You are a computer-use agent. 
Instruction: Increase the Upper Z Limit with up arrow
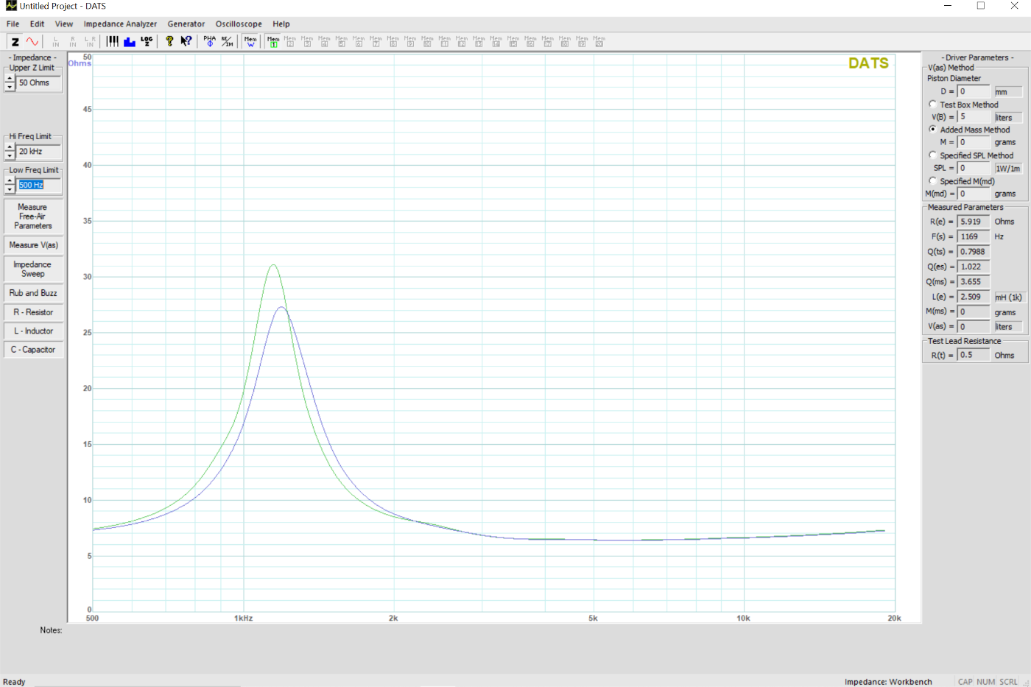click(10, 78)
